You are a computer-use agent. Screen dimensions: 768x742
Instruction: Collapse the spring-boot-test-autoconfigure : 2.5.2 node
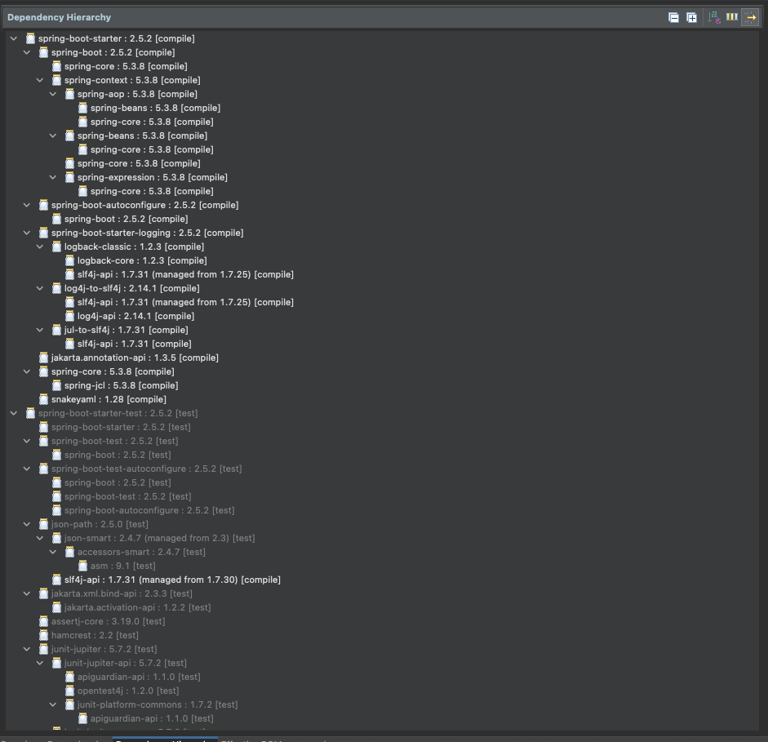click(27, 469)
